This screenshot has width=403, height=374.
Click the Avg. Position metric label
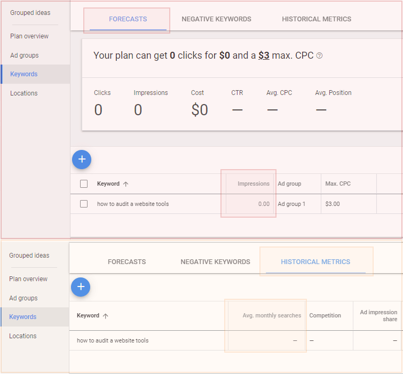(333, 93)
